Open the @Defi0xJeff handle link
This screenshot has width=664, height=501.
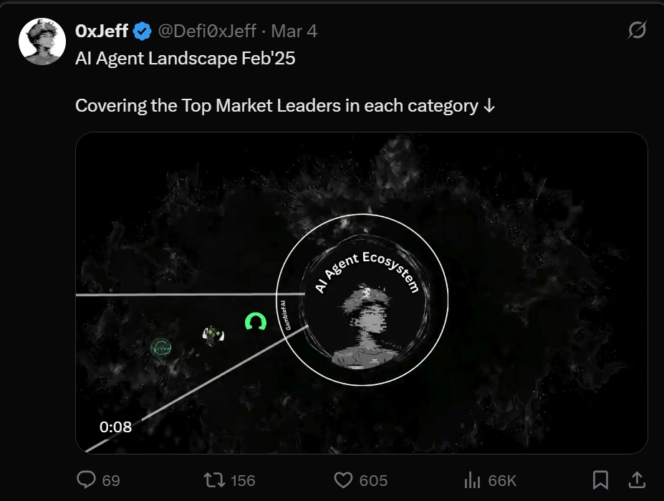click(x=207, y=31)
